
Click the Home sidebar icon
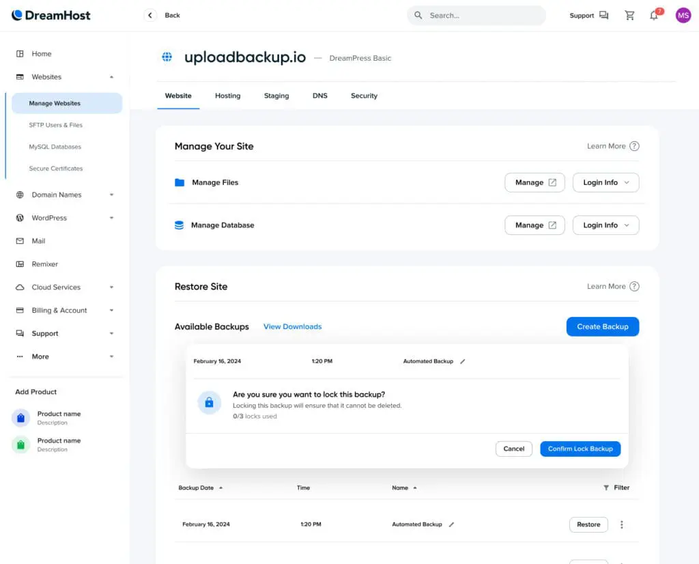[x=20, y=53]
